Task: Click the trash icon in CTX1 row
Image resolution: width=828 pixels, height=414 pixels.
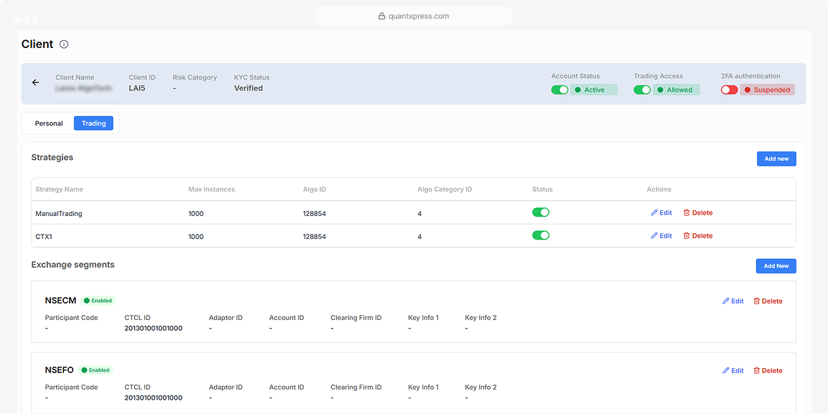Action: click(x=687, y=236)
